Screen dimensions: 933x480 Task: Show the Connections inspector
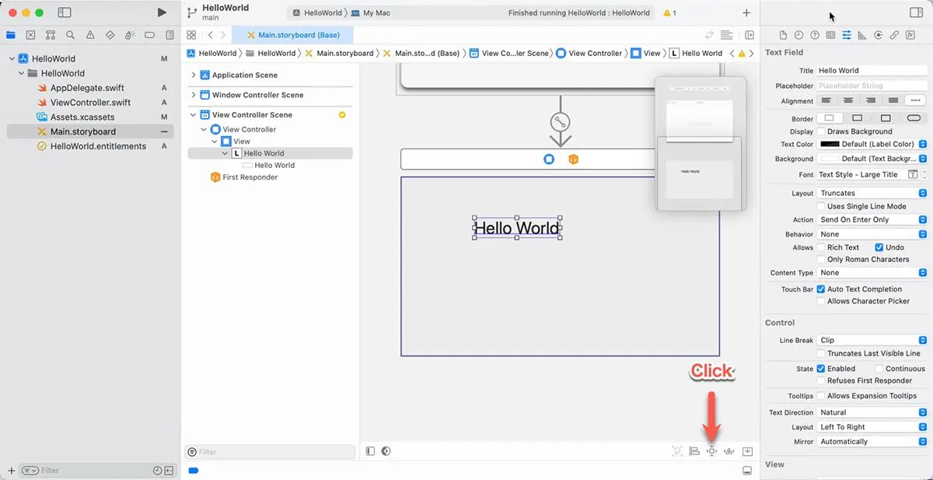(x=879, y=35)
